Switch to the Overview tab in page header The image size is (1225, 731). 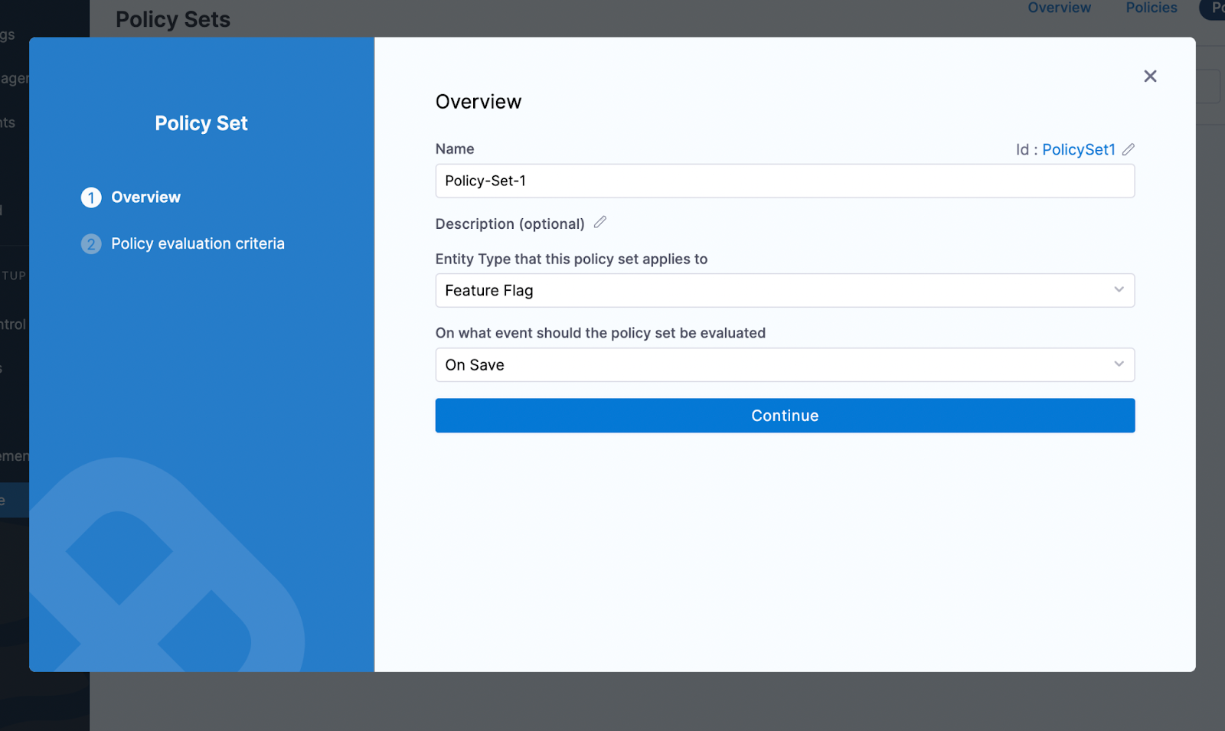coord(1059,8)
